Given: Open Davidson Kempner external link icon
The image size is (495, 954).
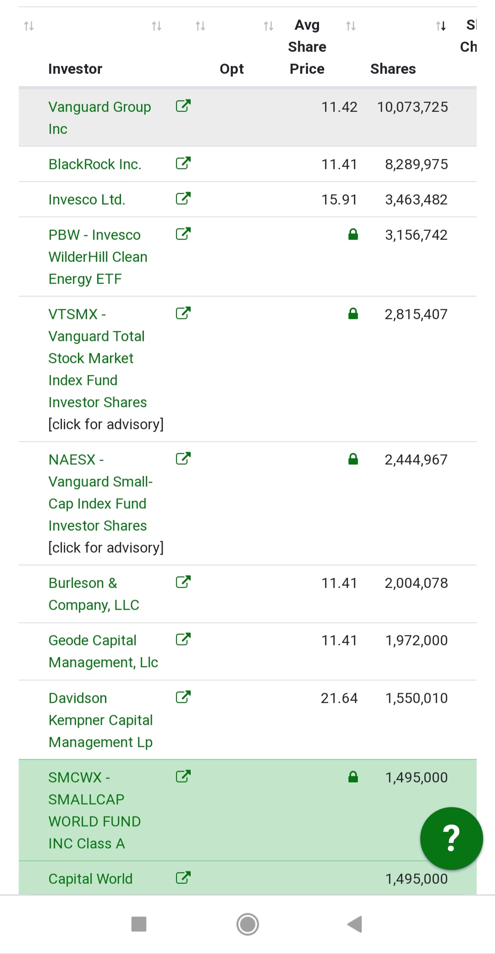Looking at the screenshot, I should click(x=183, y=697).
